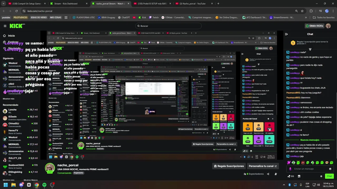Click the Obtén KICKs button
This screenshot has width=337, height=189.
[x=314, y=26]
